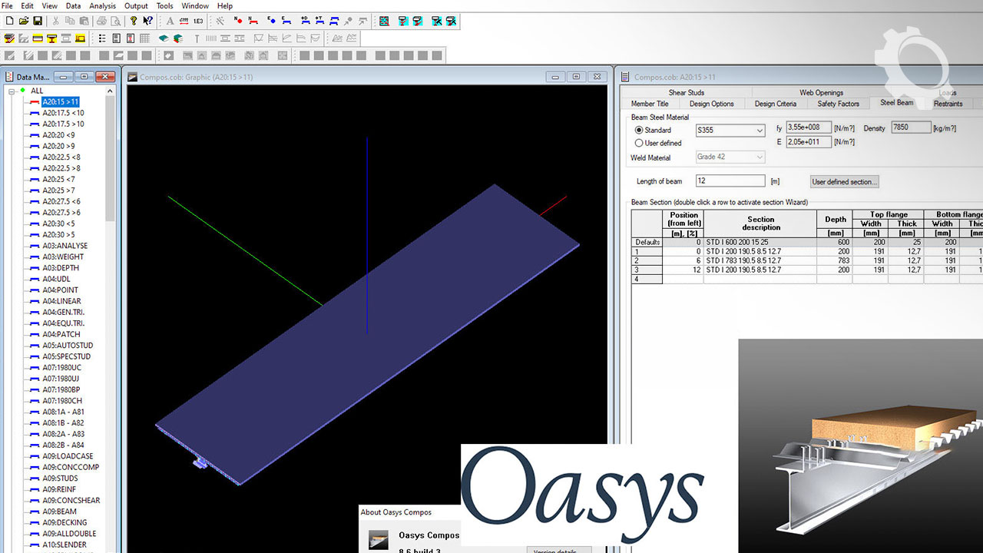This screenshot has width=983, height=553.
Task: Click the yellow question mark Help icon
Action: coord(134,22)
